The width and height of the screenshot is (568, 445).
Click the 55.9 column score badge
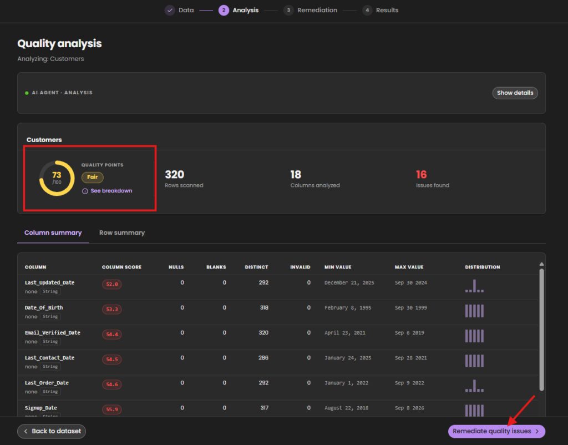[112, 409]
